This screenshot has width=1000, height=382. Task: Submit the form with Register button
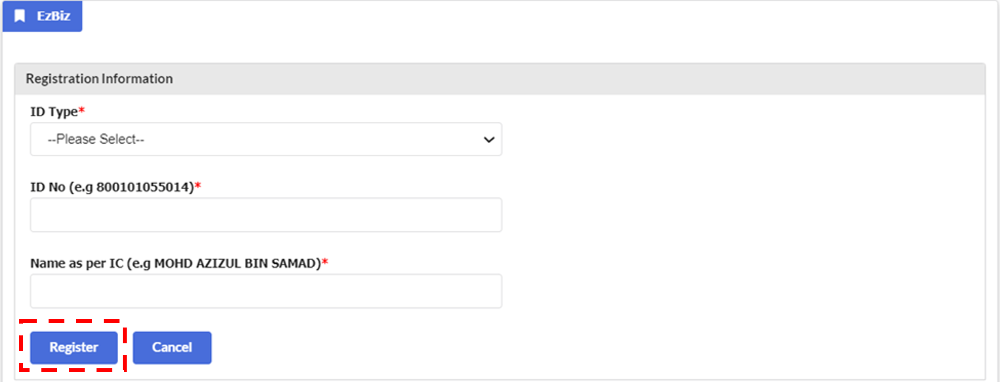[x=74, y=347]
